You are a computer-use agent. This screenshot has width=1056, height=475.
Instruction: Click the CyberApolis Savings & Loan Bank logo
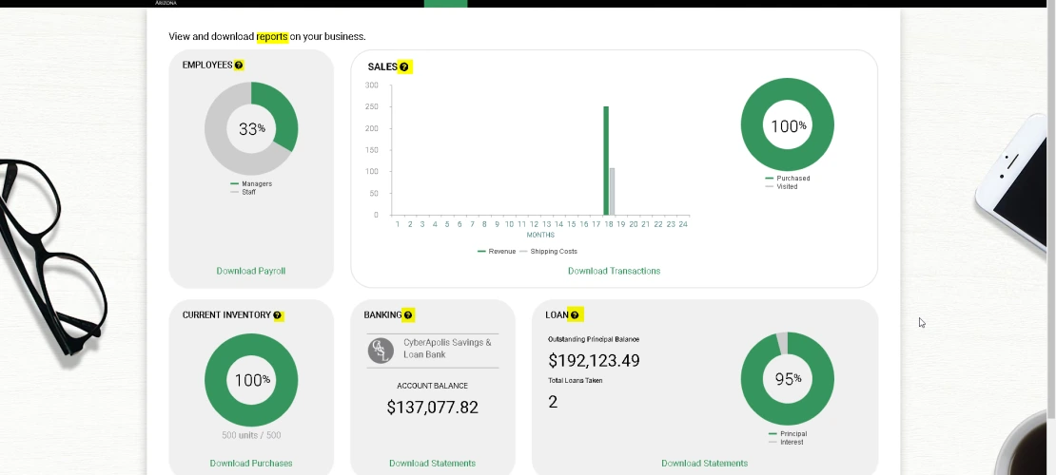coord(381,350)
